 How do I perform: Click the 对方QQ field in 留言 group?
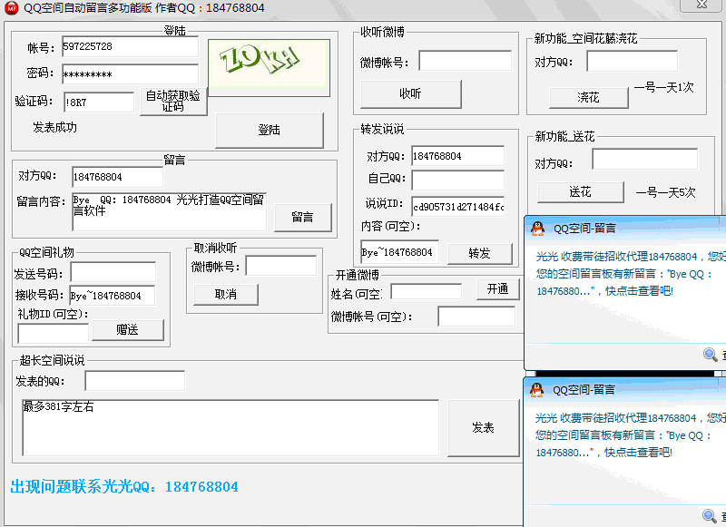click(118, 177)
